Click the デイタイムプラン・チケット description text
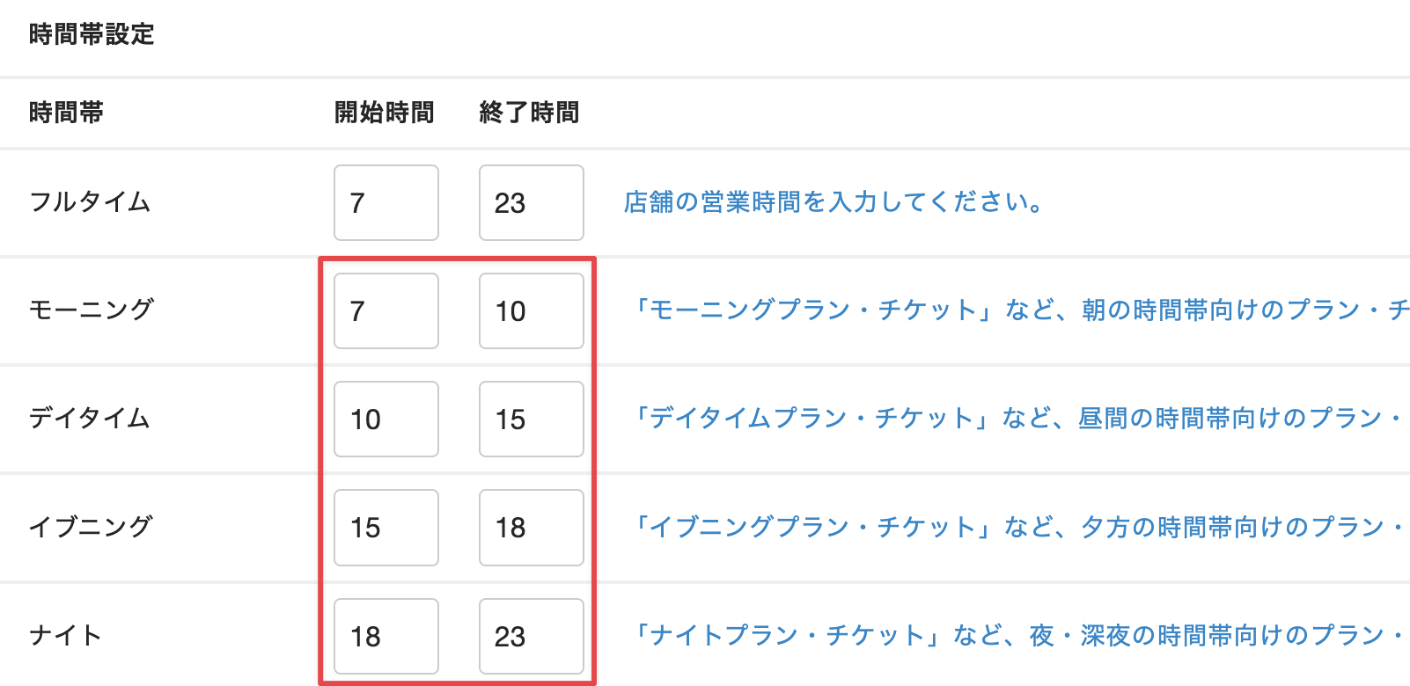 click(1017, 418)
